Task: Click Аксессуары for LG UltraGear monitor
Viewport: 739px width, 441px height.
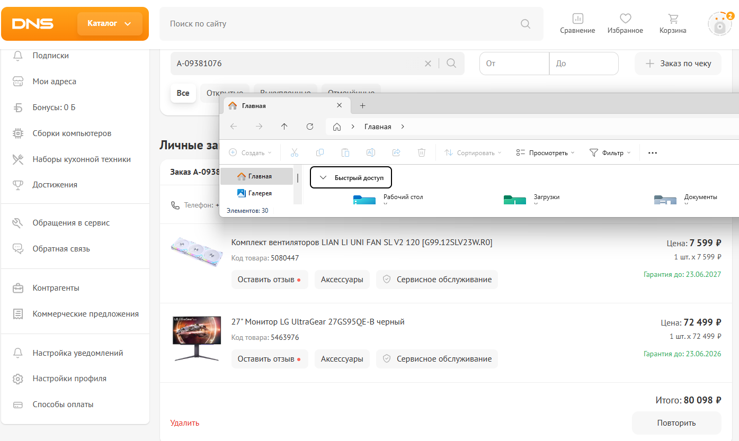Action: [342, 359]
